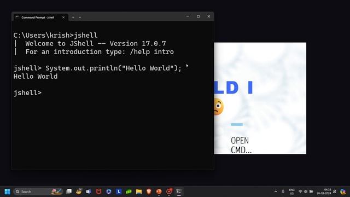
Task: Check the battery status icon
Action: pyautogui.click(x=311, y=192)
